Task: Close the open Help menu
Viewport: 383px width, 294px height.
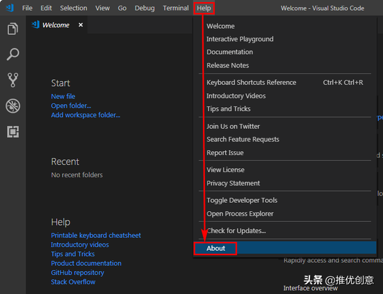Action: (x=204, y=8)
